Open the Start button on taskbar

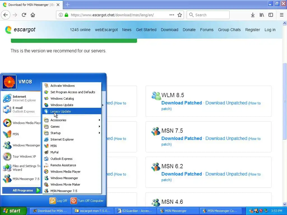click(x=13, y=211)
